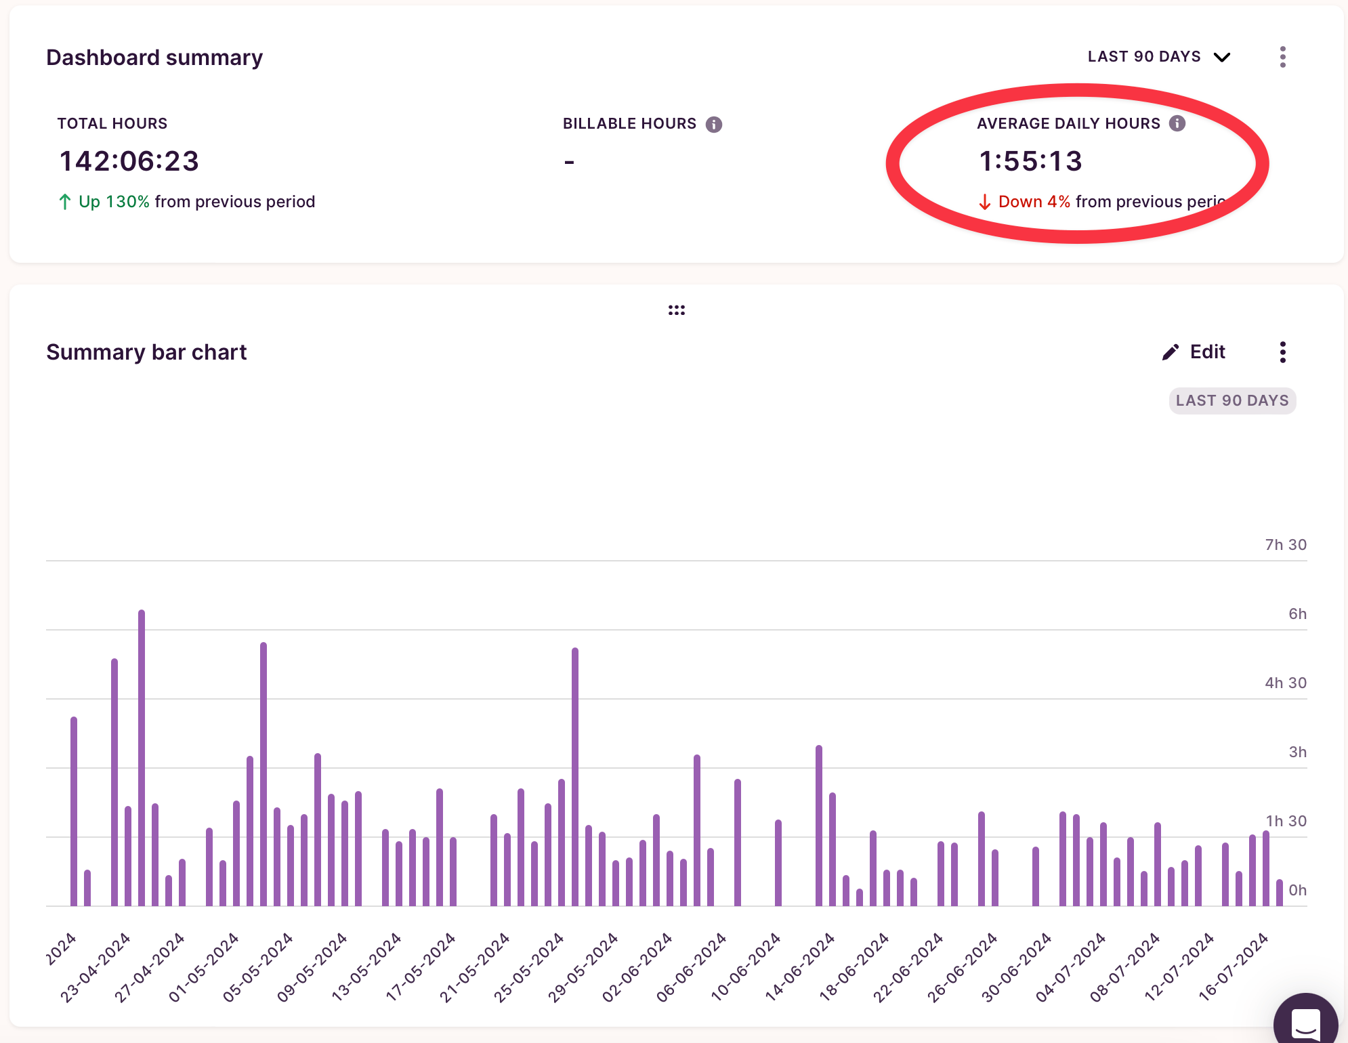Click the Average Daily Hours value 1:55:13
Screen dimensions: 1348x1043
(1030, 161)
